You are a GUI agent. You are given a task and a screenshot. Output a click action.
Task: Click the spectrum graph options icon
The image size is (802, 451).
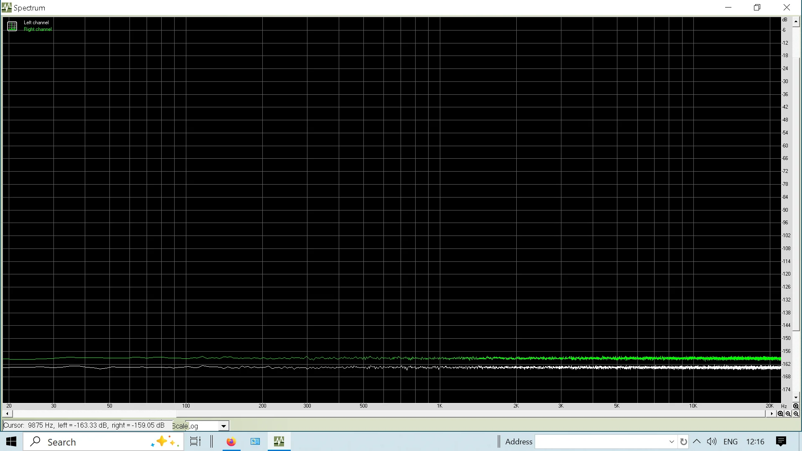(x=12, y=26)
